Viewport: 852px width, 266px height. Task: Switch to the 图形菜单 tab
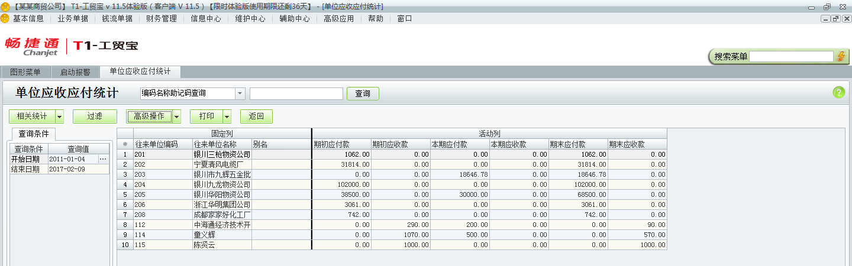point(25,72)
